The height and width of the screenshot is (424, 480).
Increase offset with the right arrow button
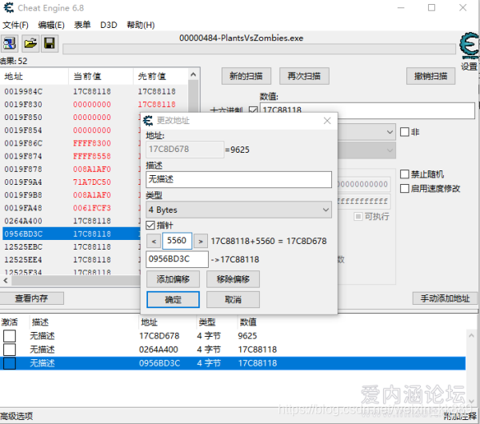click(201, 241)
